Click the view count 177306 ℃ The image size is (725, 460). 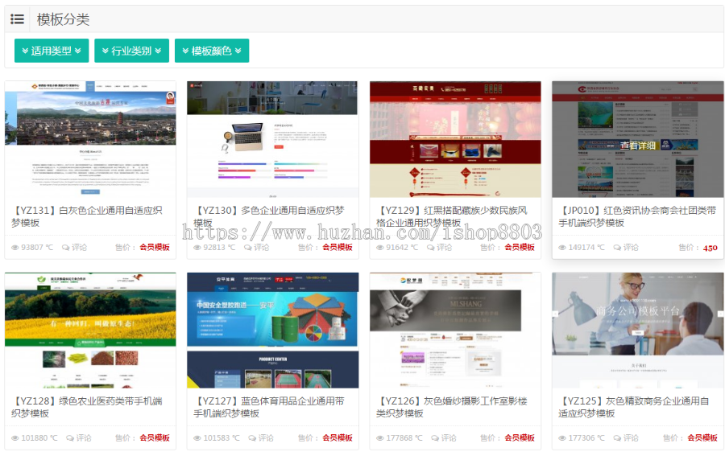coord(586,437)
